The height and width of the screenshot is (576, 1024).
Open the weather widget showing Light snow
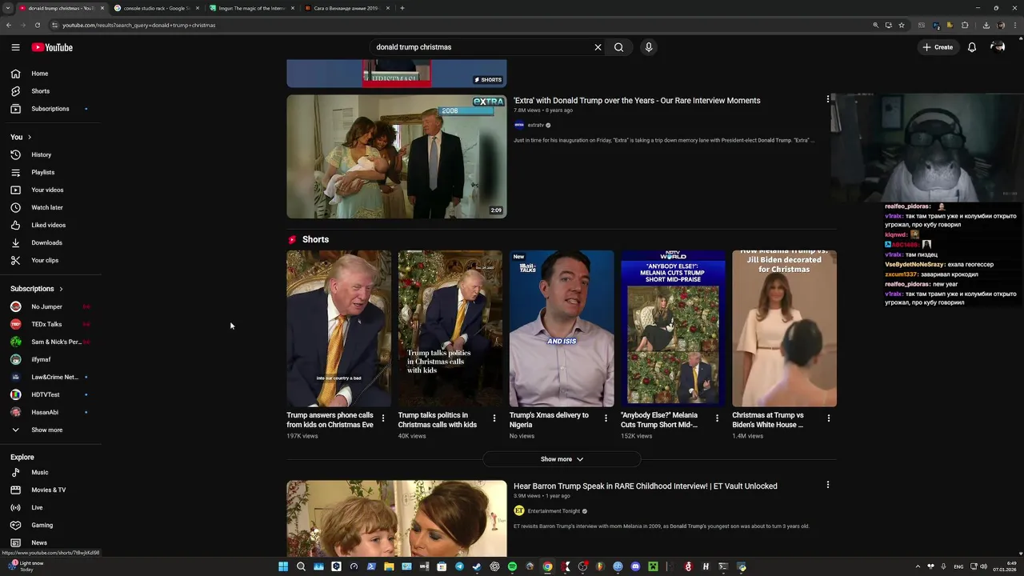pos(26,566)
